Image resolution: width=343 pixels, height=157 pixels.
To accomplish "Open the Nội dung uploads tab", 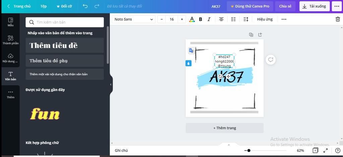I will [x=10, y=58].
